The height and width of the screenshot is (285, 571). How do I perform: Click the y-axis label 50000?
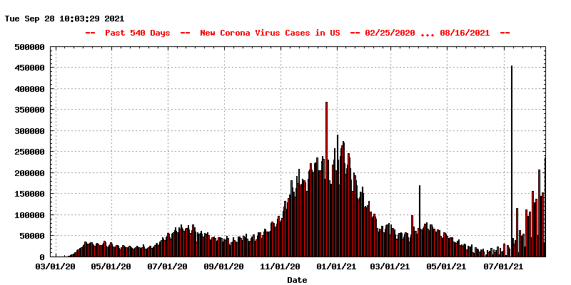pos(32,236)
